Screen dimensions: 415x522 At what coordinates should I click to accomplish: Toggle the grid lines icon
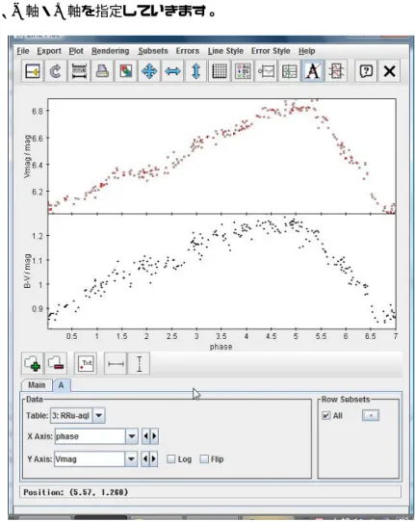[220, 71]
